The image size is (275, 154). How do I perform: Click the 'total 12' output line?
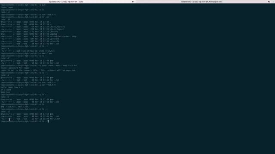click(x=5, y=112)
